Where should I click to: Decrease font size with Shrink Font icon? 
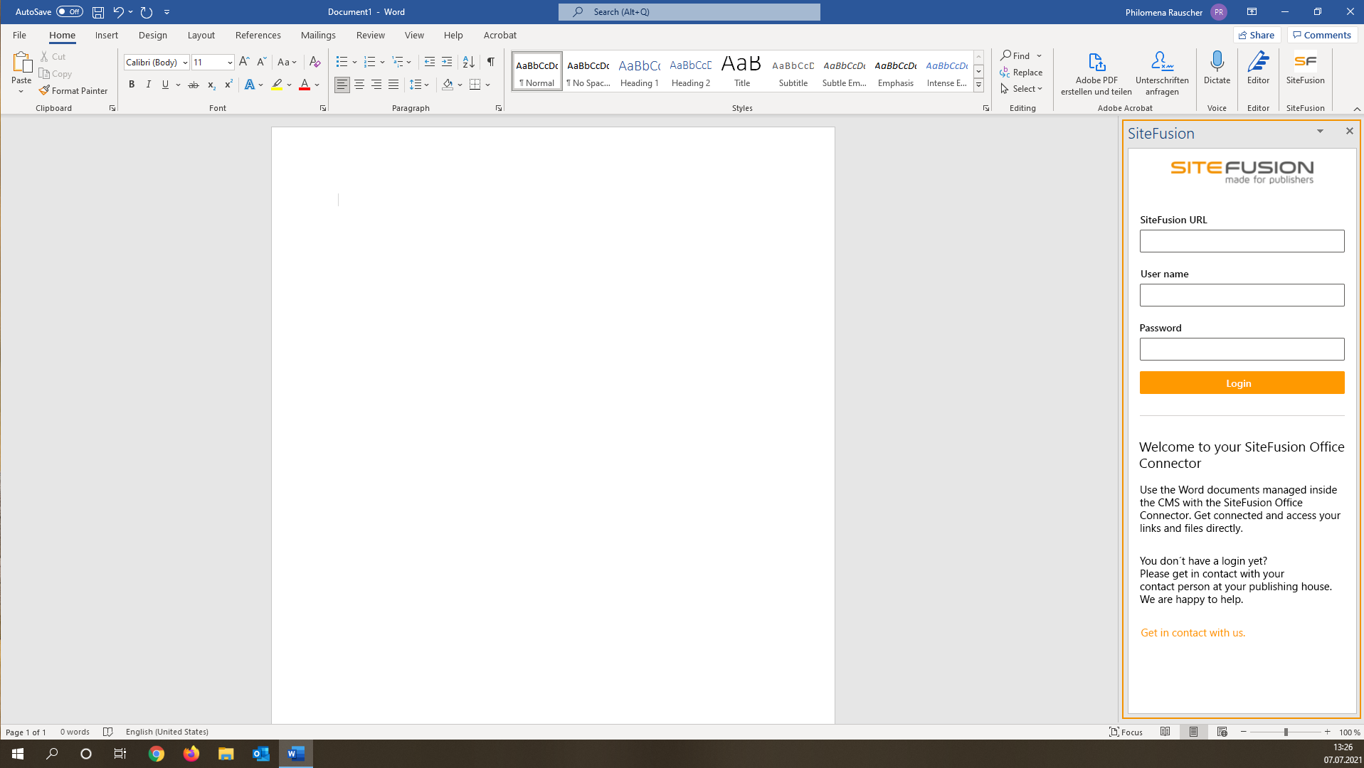pos(261,62)
